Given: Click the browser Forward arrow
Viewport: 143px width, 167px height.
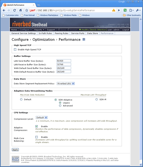Looking at the screenshot, I should pos(9,10).
